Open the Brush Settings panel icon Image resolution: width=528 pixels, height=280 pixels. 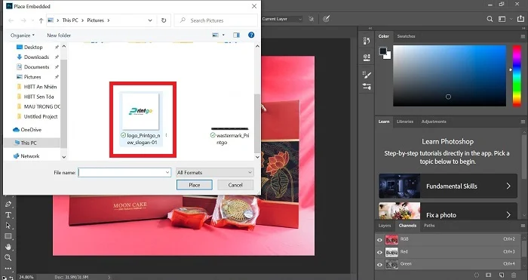(367, 75)
